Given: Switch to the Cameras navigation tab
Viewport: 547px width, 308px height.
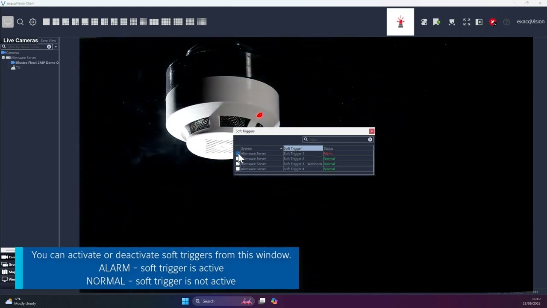Looking at the screenshot, I should pos(8,257).
